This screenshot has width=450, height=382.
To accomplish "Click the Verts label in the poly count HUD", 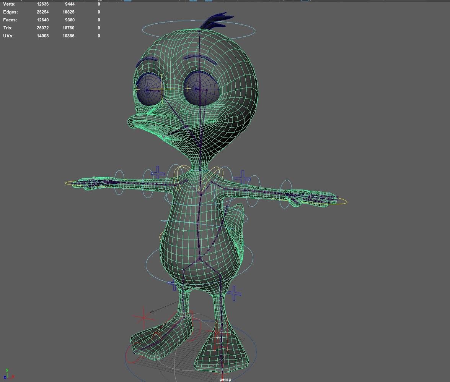I will [9, 4].
